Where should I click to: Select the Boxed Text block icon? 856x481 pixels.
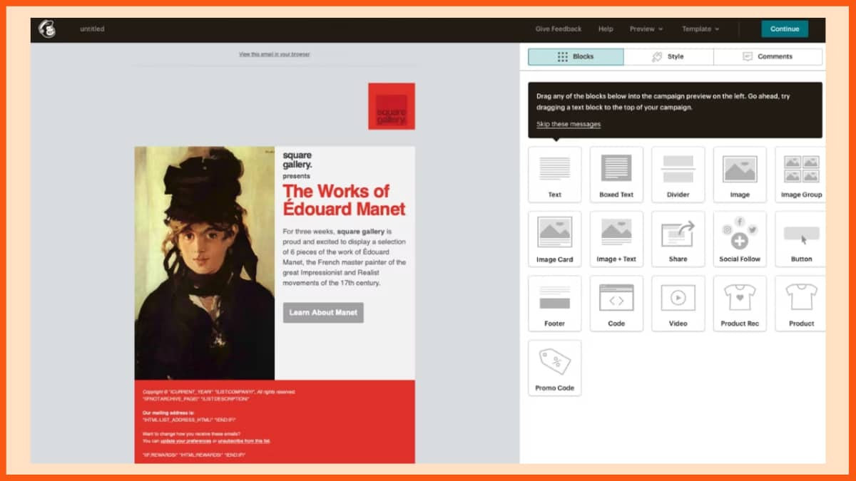(x=616, y=173)
